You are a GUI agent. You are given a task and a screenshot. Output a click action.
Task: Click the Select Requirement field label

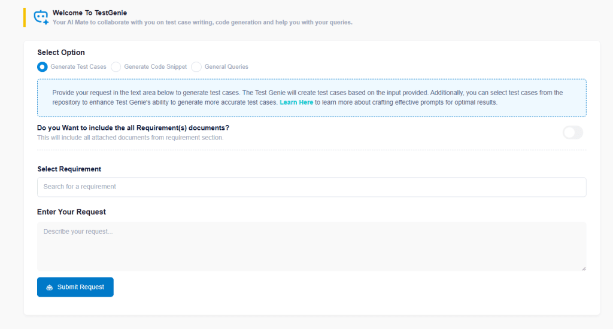coord(69,169)
